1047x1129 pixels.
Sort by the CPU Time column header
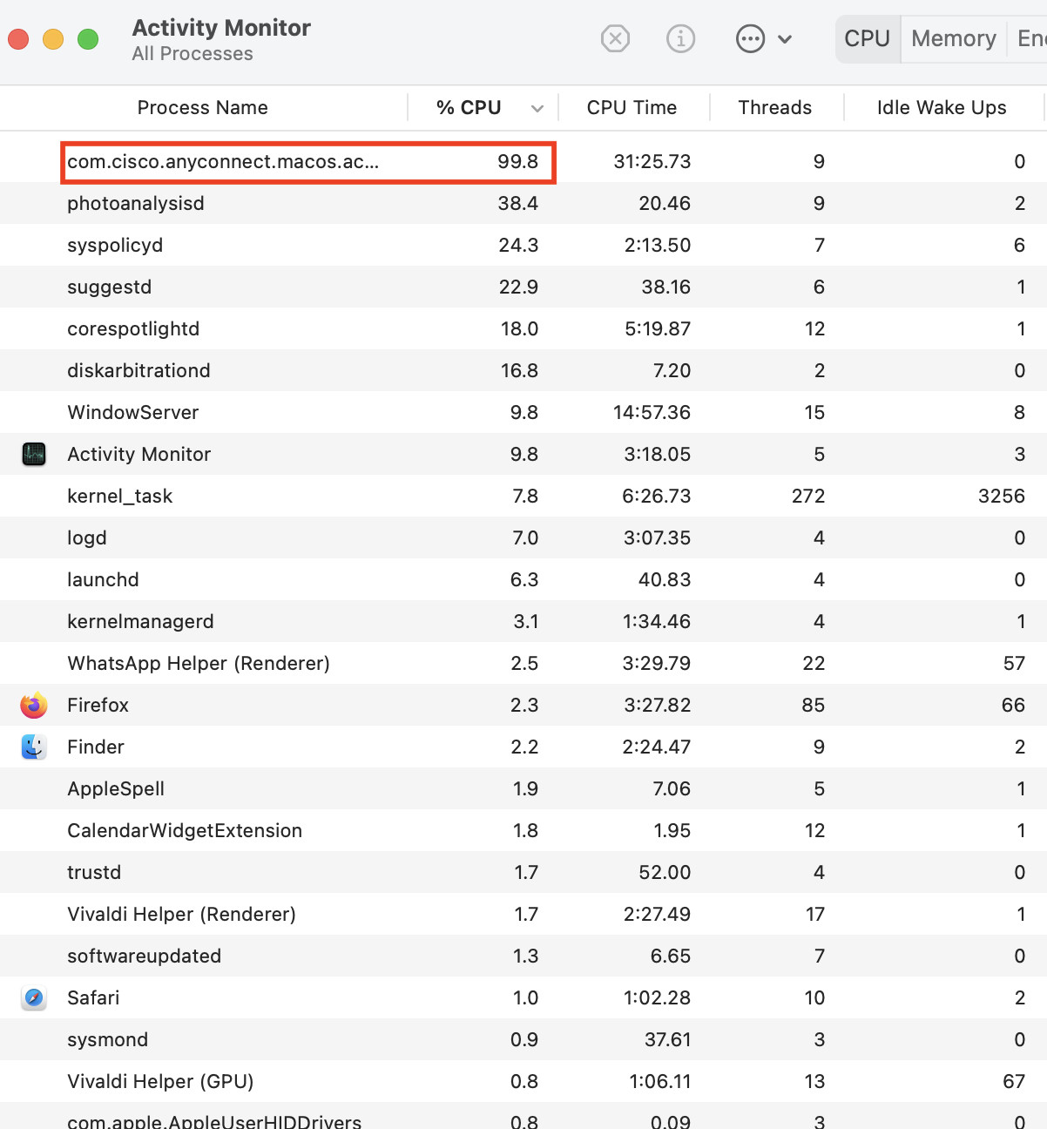pos(632,107)
